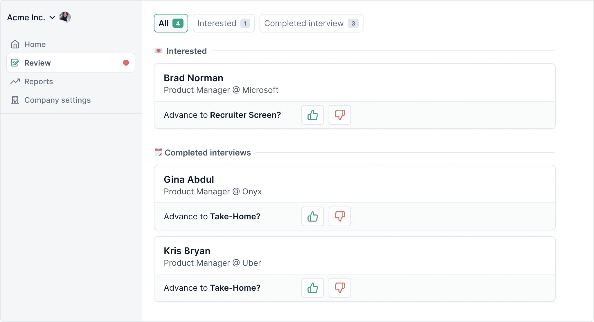Image resolution: width=594 pixels, height=322 pixels.
Task: Open Brad Norman's candidate name
Action: (193, 78)
